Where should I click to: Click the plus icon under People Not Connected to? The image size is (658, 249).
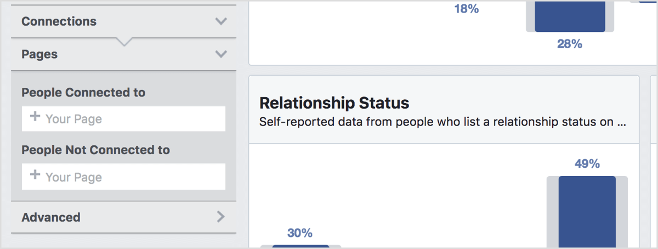click(35, 175)
